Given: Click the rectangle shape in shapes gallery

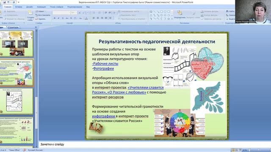Looking at the screenshot, I should tap(161, 12).
